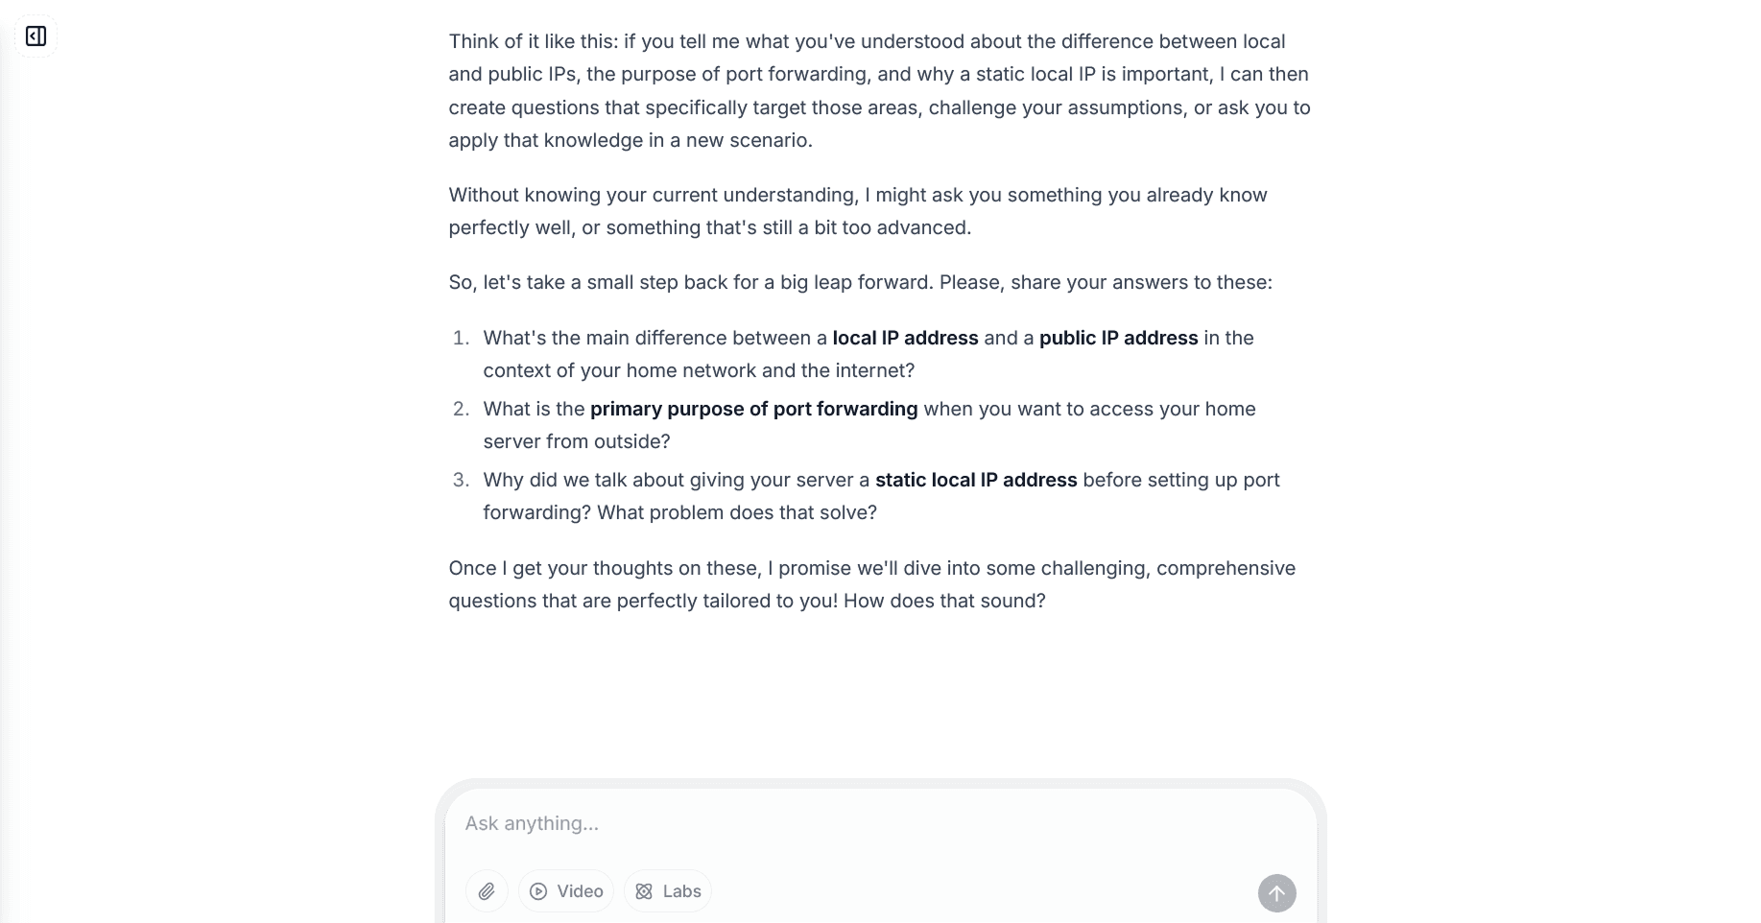Click the play-circle icon beside Video

(x=538, y=891)
